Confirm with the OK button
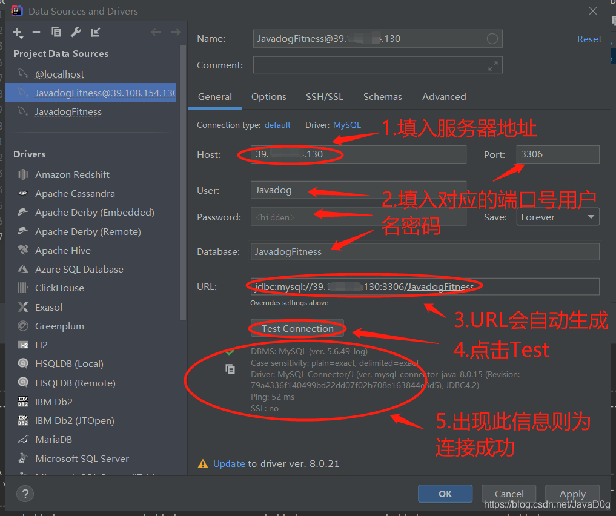616x516 pixels. click(445, 494)
